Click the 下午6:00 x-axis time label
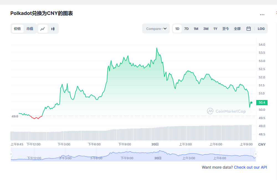The width and height of the screenshot is (277, 180). 94,144
